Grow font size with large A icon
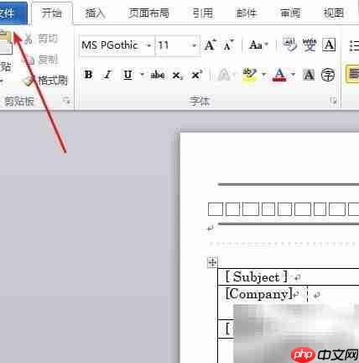 tap(211, 45)
